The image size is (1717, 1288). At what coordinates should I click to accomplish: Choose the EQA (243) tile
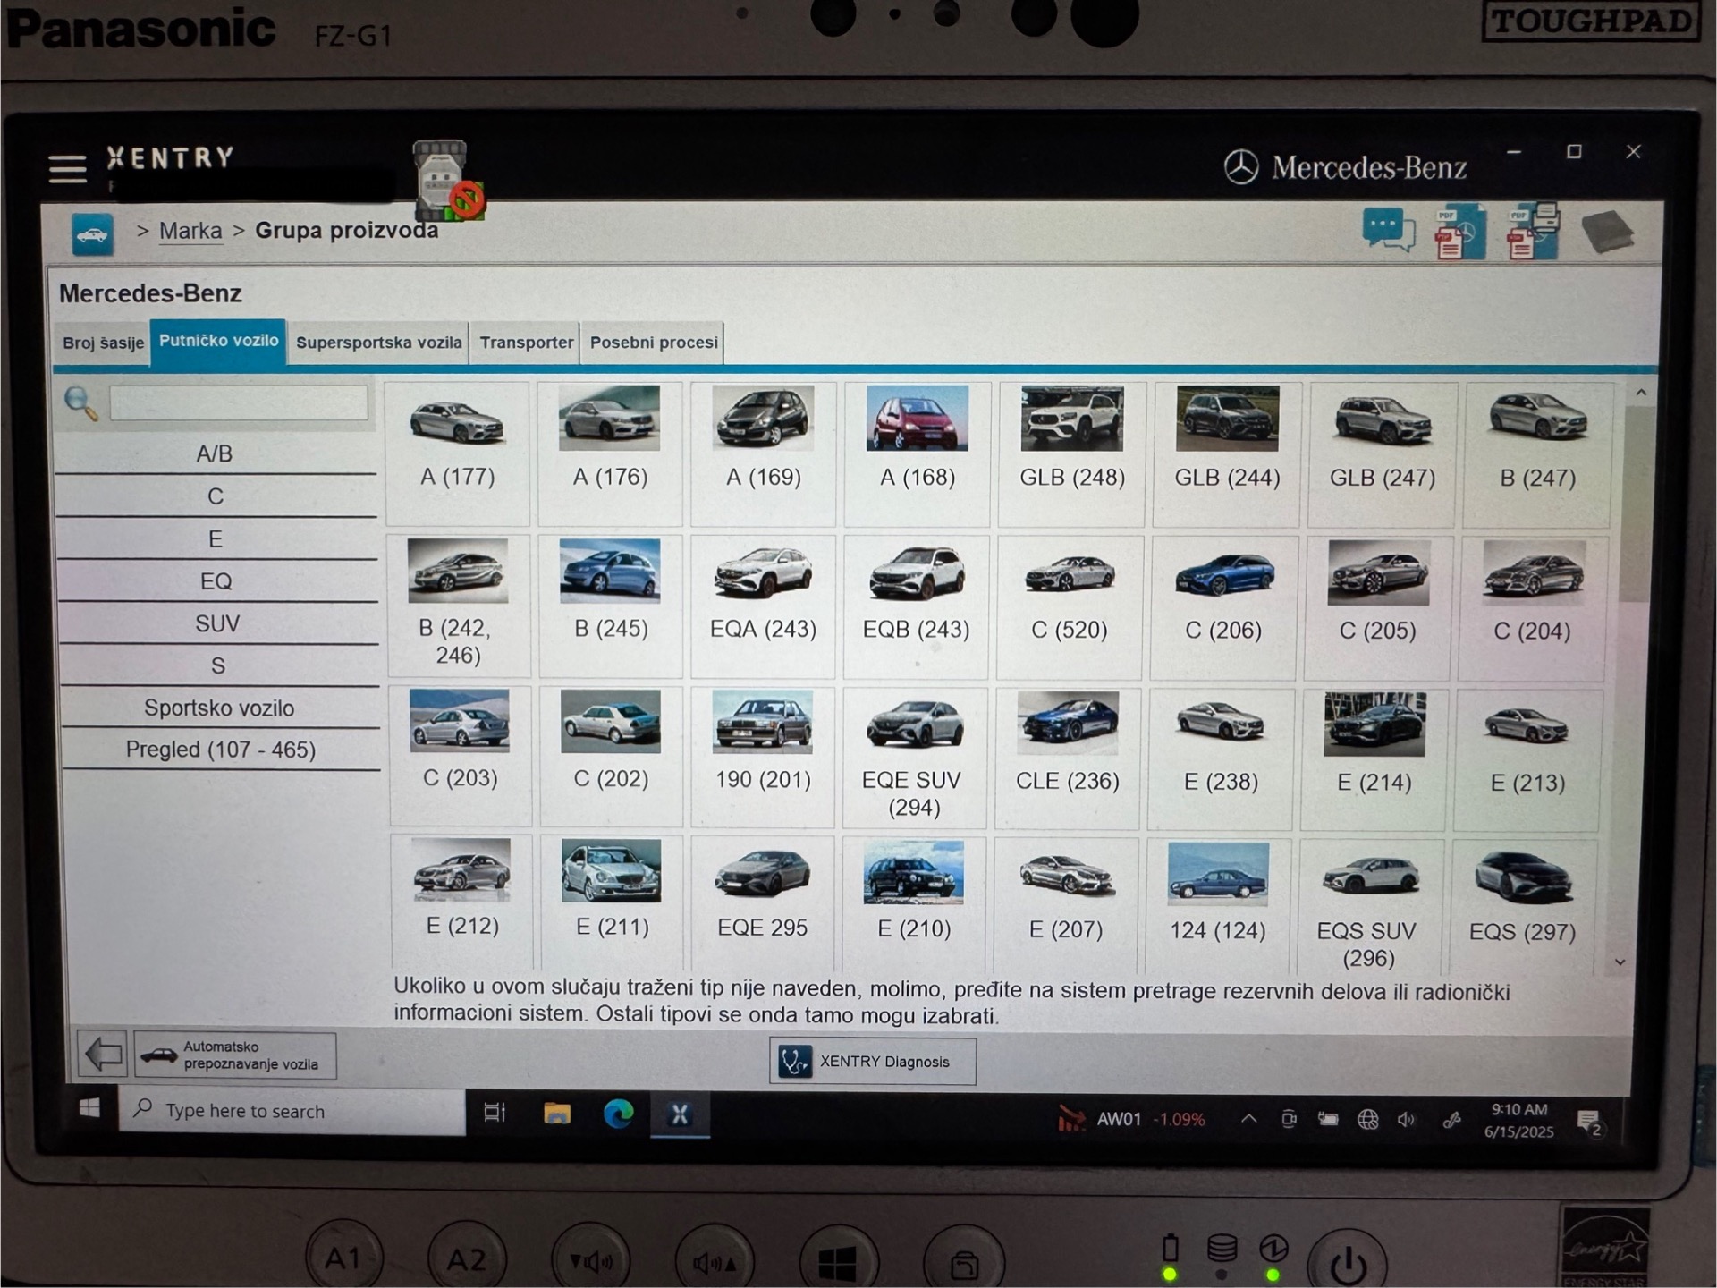click(763, 606)
